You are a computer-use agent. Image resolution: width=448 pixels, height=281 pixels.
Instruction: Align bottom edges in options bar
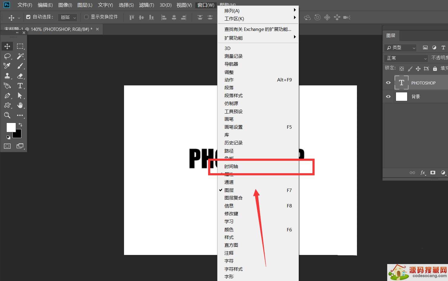pos(151,18)
